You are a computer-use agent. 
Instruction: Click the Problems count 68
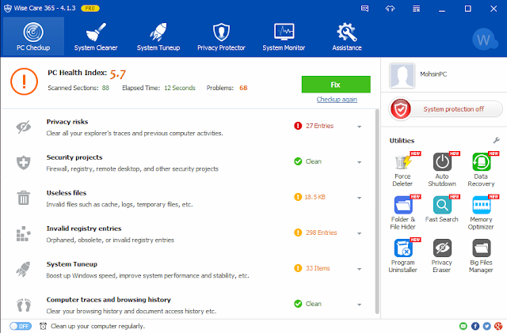[x=243, y=88]
